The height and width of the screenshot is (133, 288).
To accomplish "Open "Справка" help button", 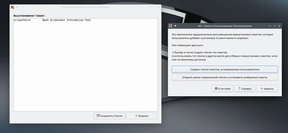I will pos(245,88).
